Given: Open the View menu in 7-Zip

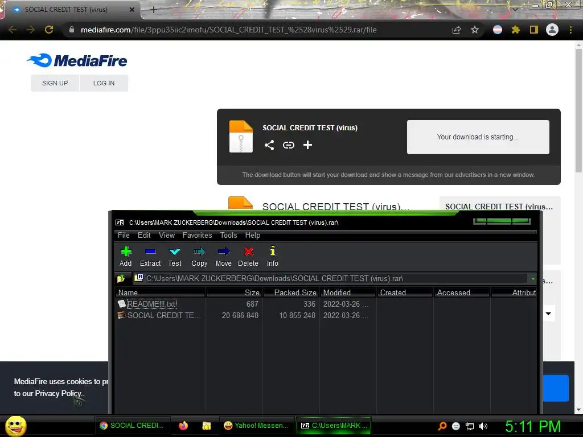Looking at the screenshot, I should pos(167,235).
